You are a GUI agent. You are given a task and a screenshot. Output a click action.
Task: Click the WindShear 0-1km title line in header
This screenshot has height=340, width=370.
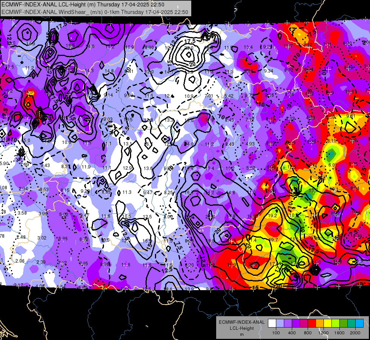(95, 12)
